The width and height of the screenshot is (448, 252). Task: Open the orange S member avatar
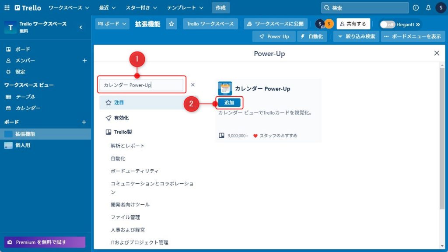329,24
